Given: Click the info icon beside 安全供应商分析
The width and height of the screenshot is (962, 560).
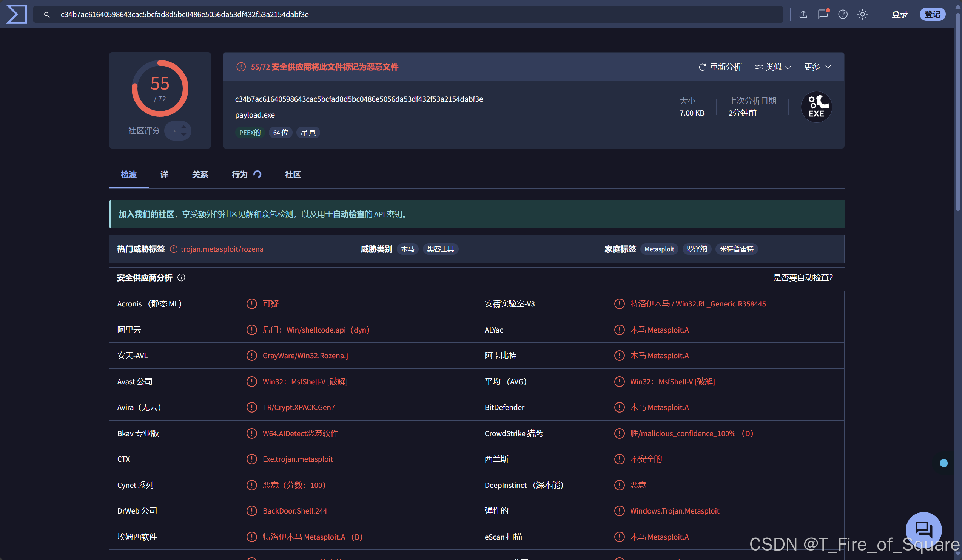Looking at the screenshot, I should click(181, 277).
